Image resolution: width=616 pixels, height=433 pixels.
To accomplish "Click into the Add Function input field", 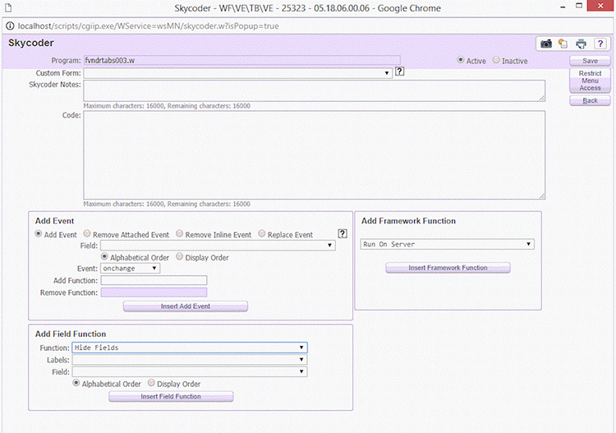I will click(x=154, y=280).
